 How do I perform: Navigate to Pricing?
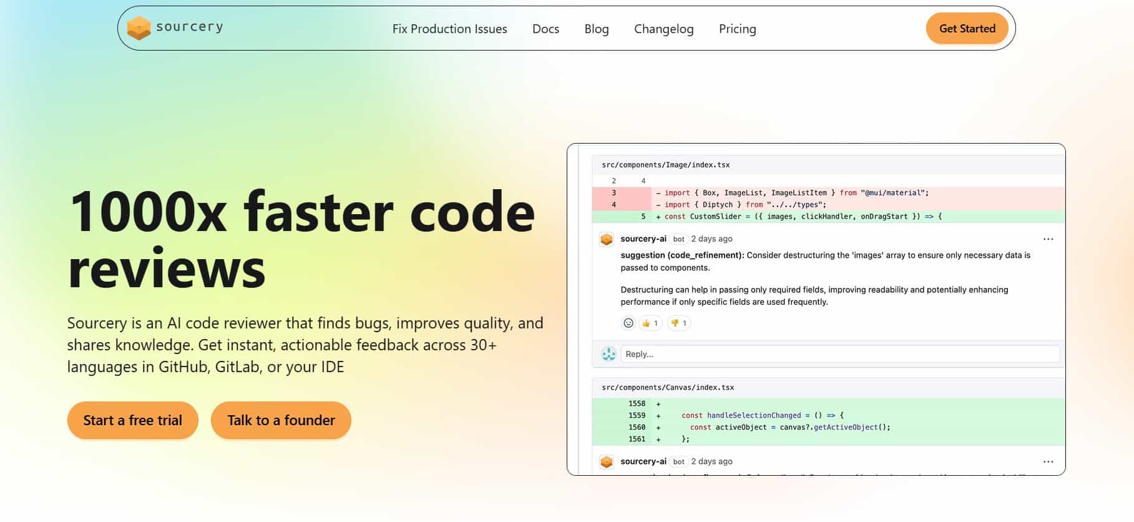(737, 29)
